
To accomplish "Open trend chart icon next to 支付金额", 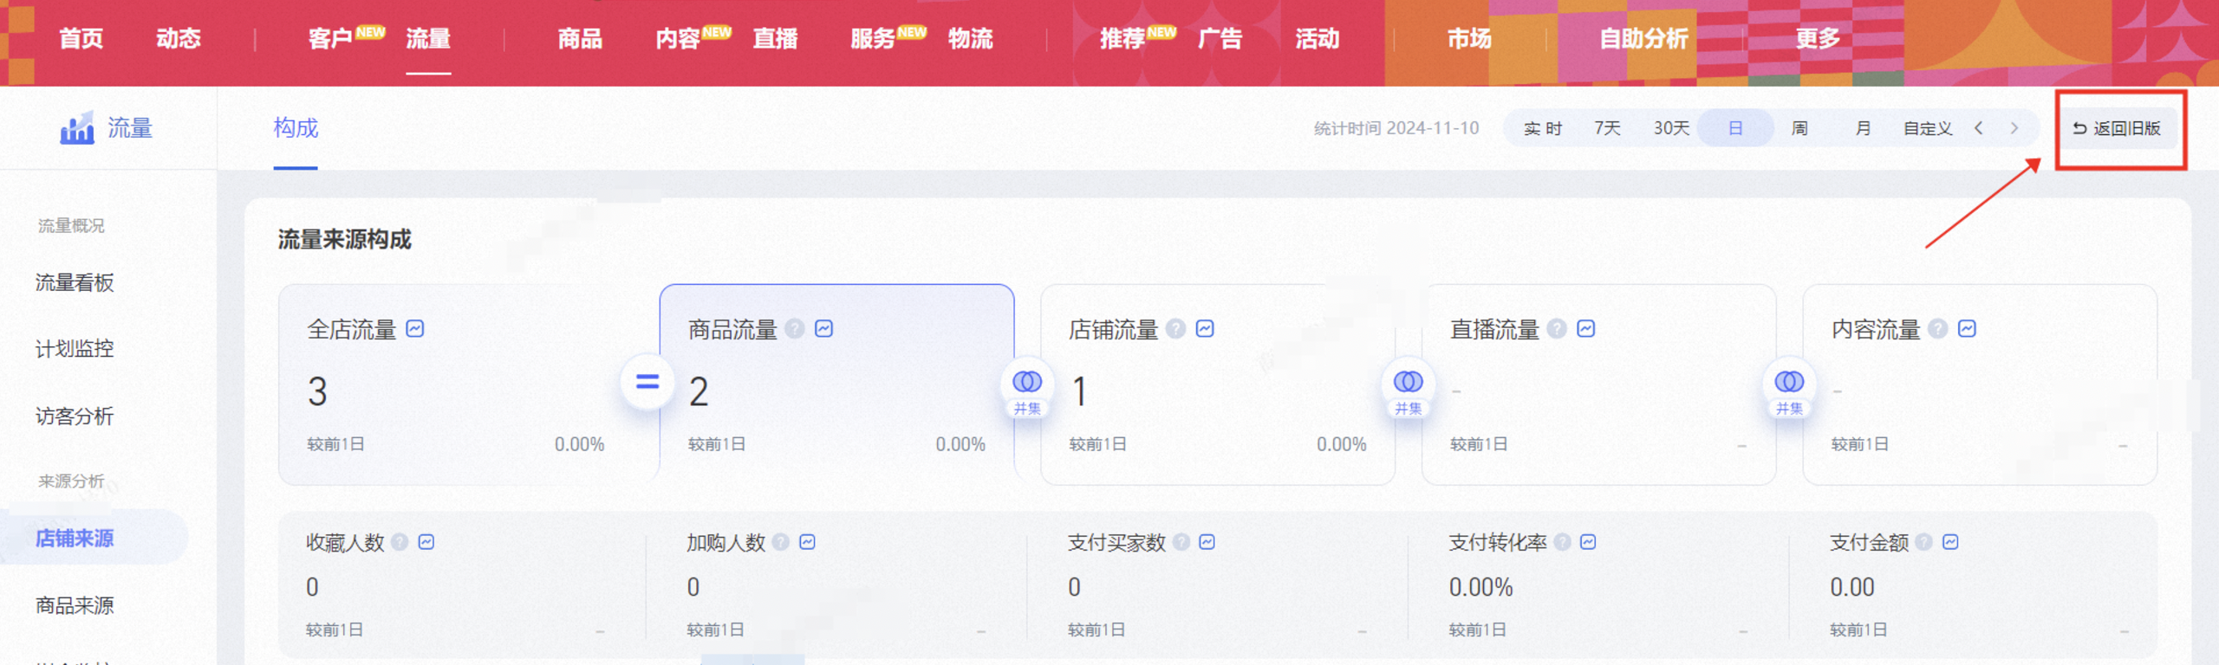I will click(x=1950, y=542).
